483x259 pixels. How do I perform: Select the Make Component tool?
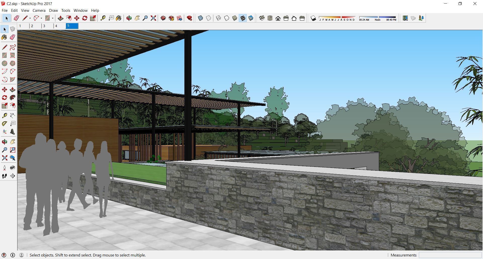pyautogui.click(x=13, y=29)
